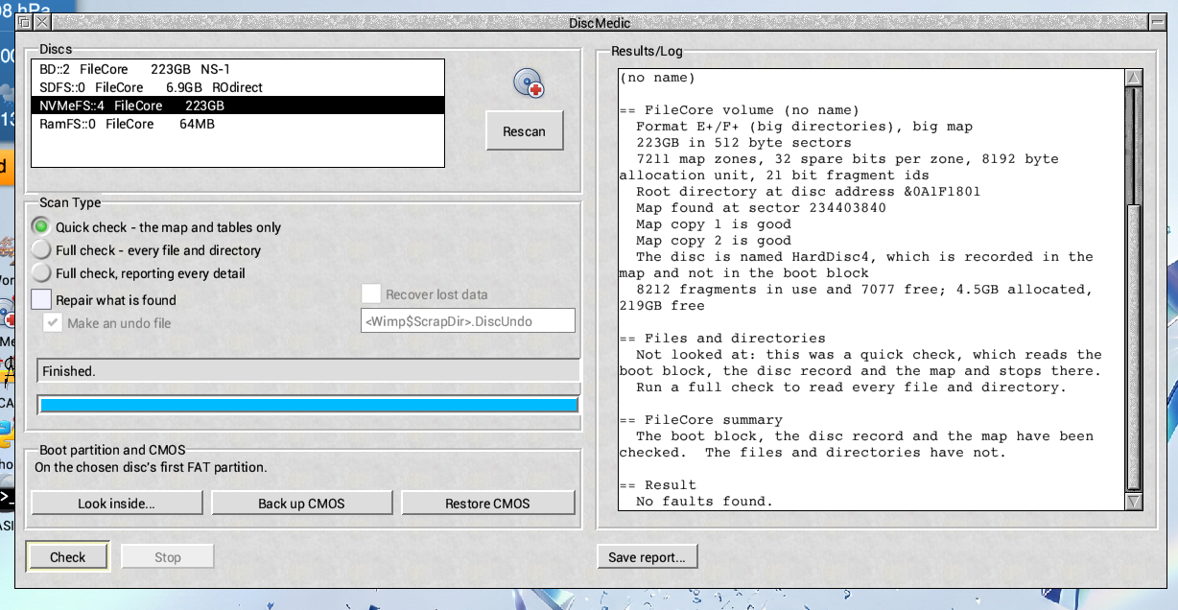This screenshot has height=610, width=1178.
Task: Click '== Files and directories' log heading
Action: [x=721, y=338]
